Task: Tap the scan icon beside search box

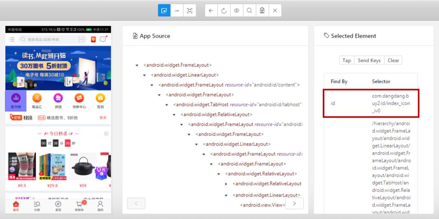Action: click(81, 39)
